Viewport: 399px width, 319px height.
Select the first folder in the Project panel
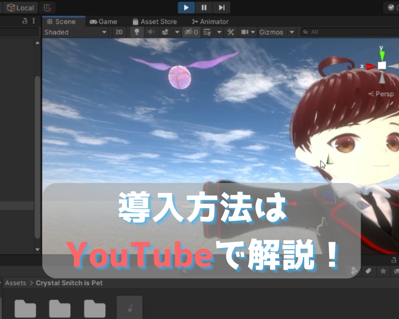pyautogui.click(x=24, y=307)
